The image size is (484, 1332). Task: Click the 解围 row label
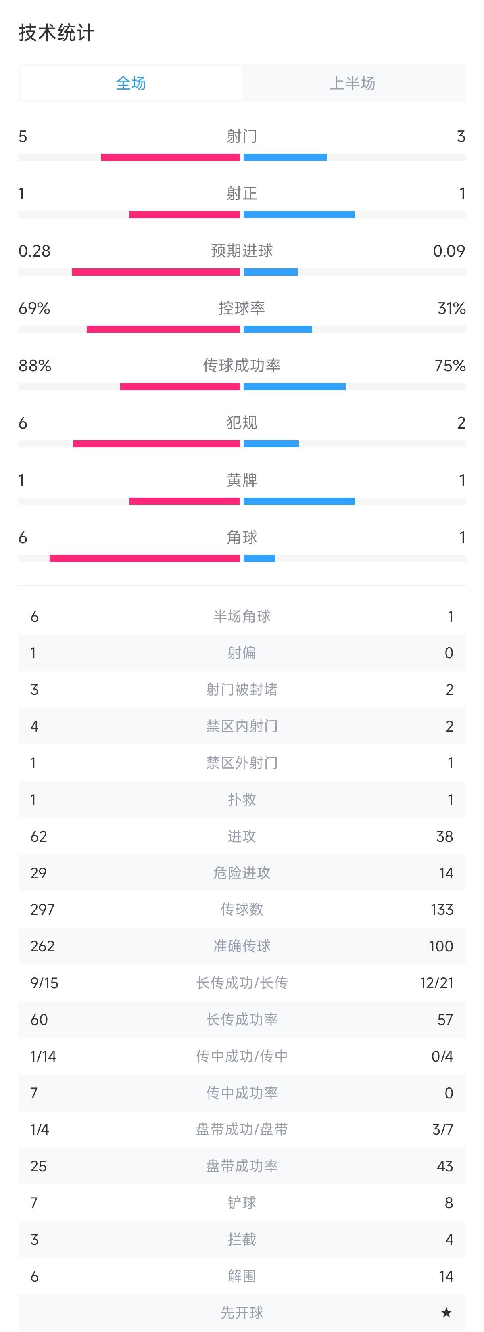tap(242, 1276)
